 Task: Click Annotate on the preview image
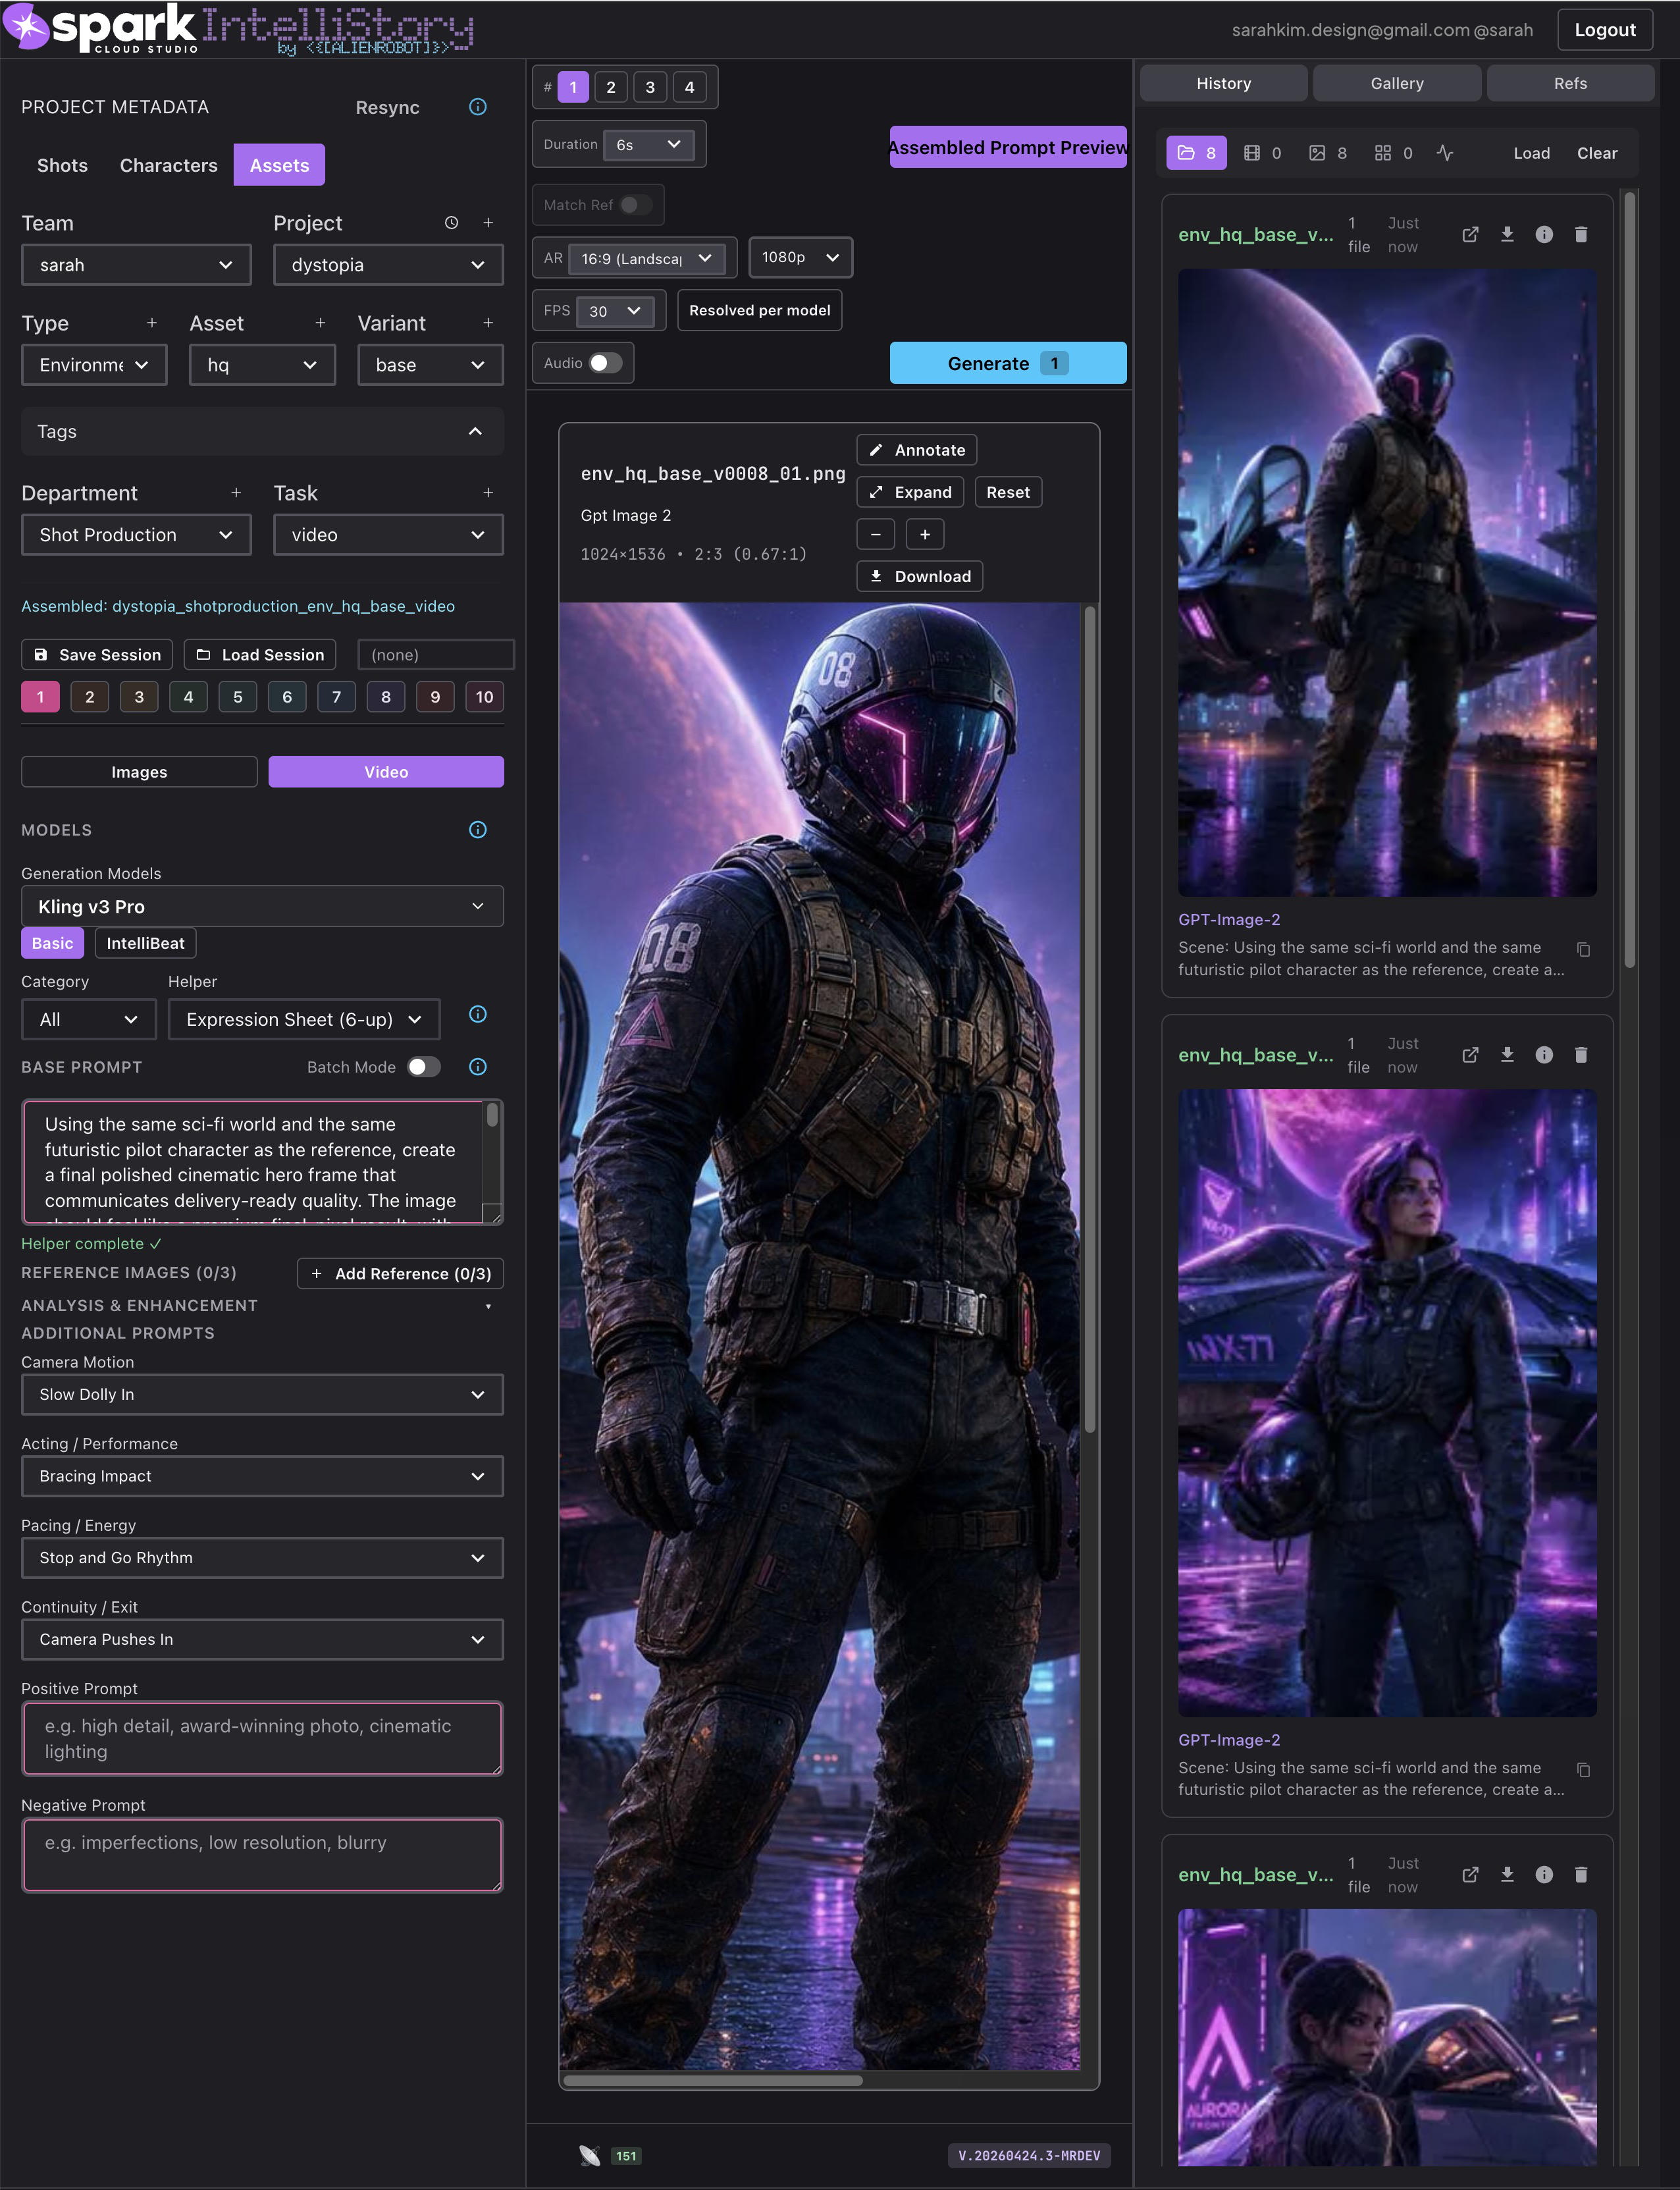click(917, 450)
